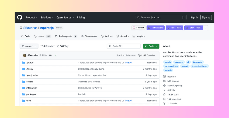Viewport: 229px width, 118px height.
Task: Open the dropdown arrow beside Star
Action: click(206, 28)
